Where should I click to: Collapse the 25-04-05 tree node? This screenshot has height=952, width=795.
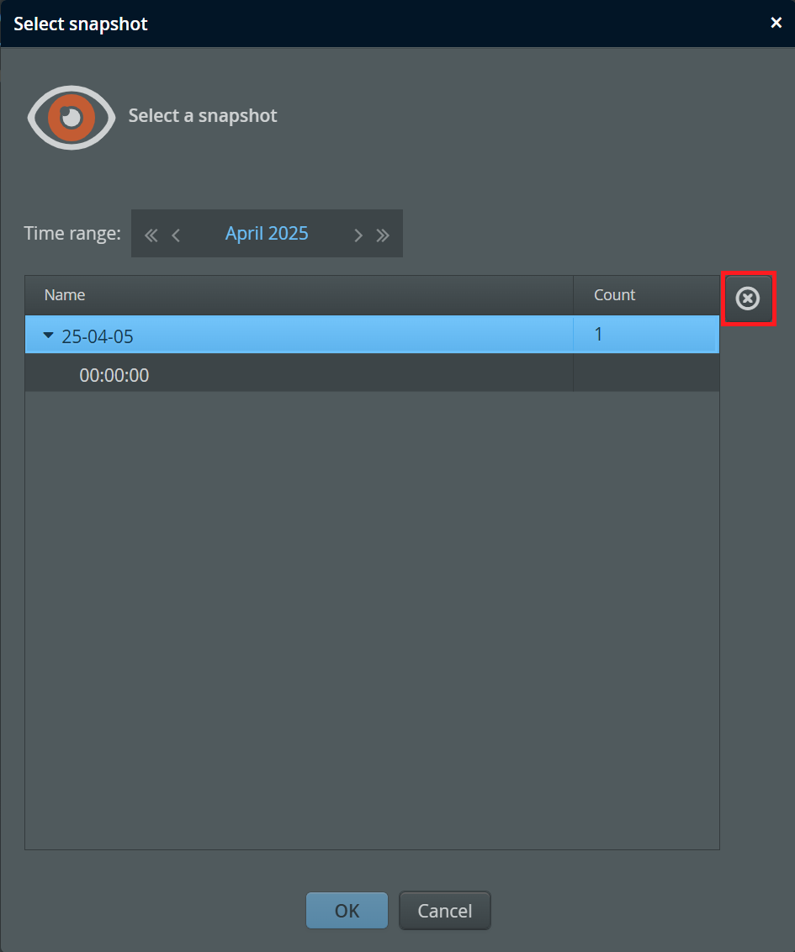pos(48,336)
